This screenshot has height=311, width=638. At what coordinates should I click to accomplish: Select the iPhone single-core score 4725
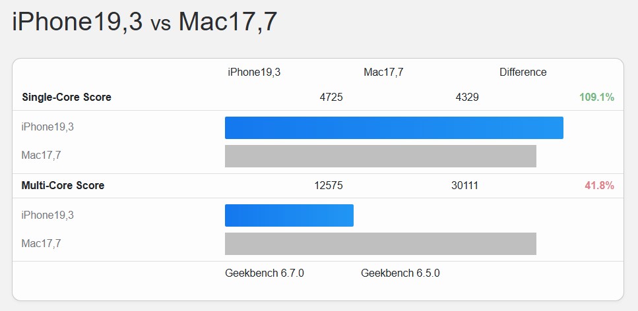331,98
